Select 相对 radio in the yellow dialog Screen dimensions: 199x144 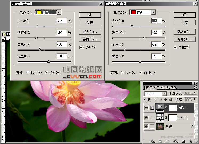click(x=28, y=72)
